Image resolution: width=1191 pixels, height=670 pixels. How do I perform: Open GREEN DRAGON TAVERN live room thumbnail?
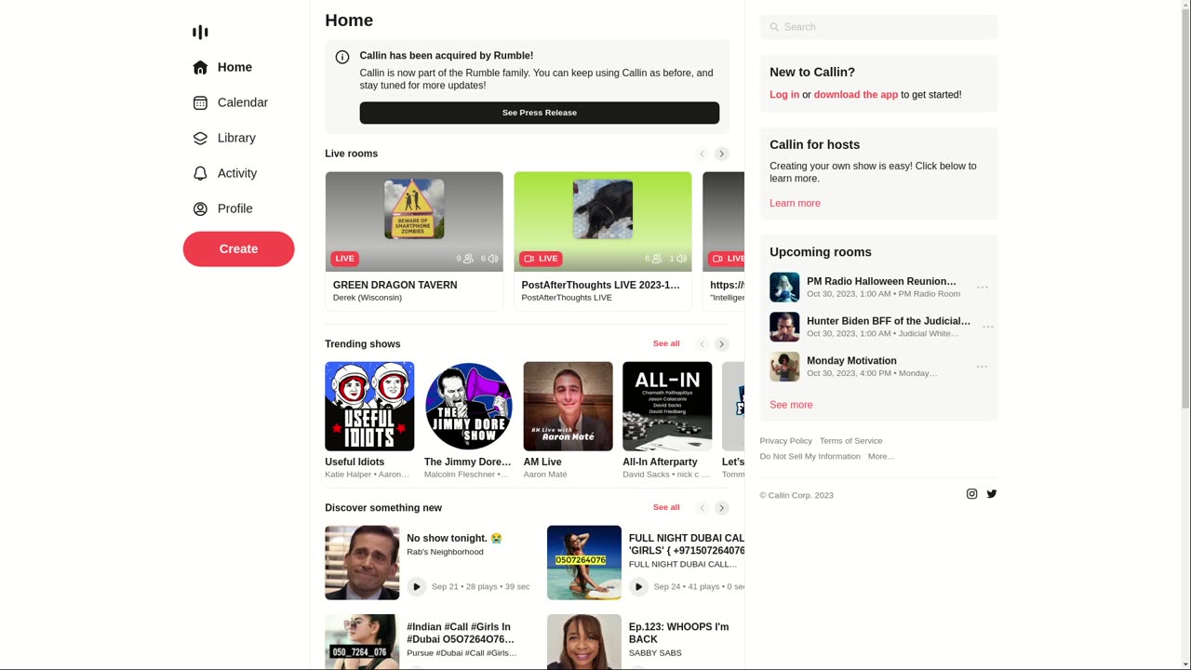point(414,221)
